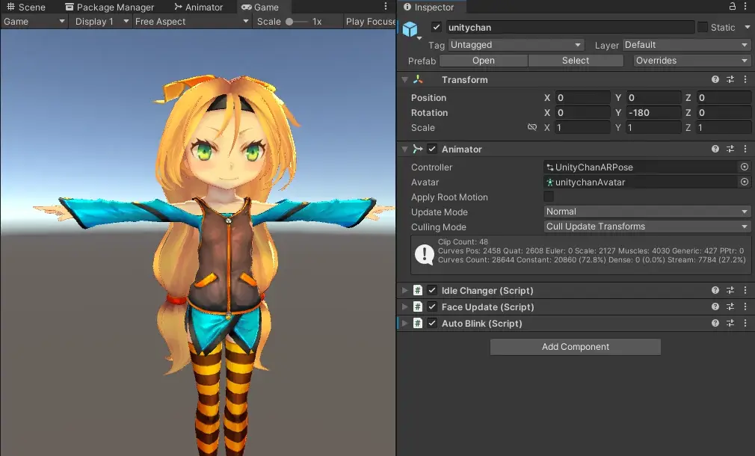
Task: Click the Idle Changer script icon
Action: (417, 290)
